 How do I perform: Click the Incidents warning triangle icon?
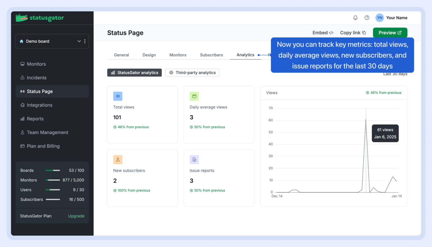pyautogui.click(x=22, y=78)
